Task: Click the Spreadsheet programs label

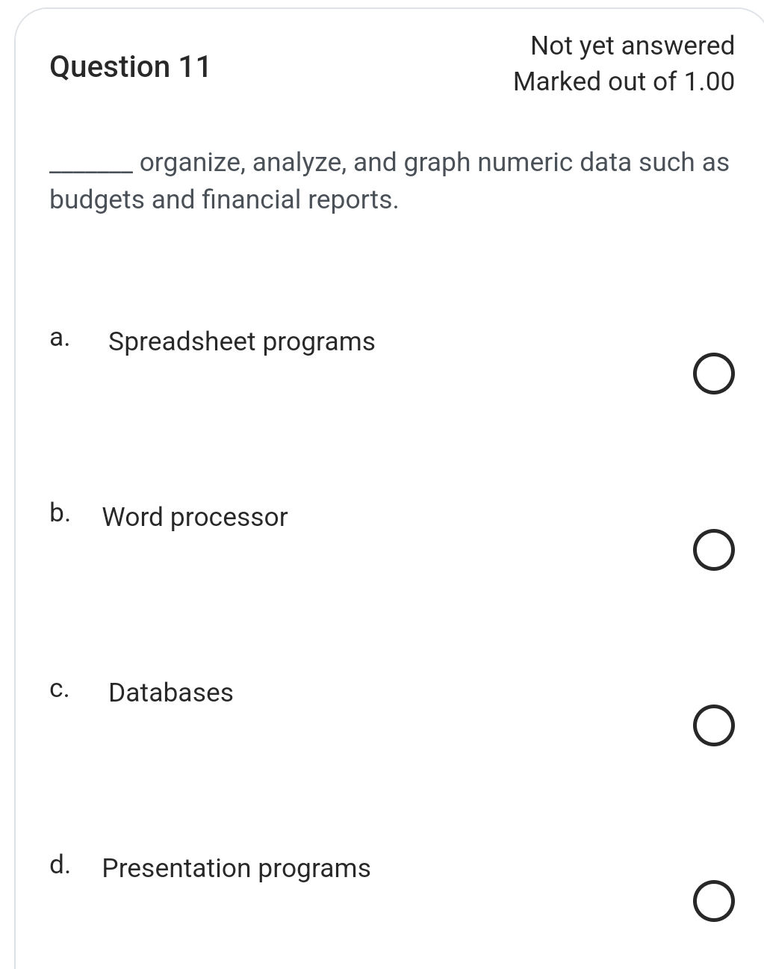Action: pyautogui.click(x=240, y=341)
